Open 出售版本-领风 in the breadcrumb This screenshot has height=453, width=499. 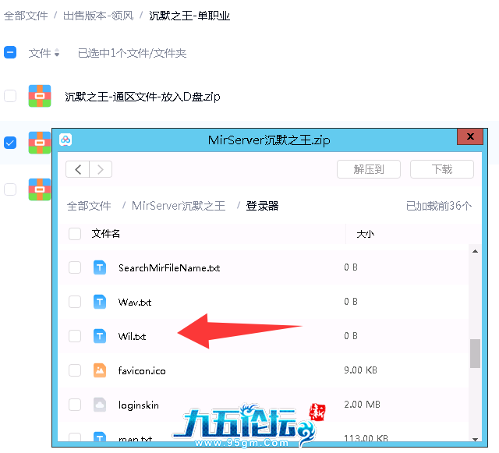click(x=98, y=16)
